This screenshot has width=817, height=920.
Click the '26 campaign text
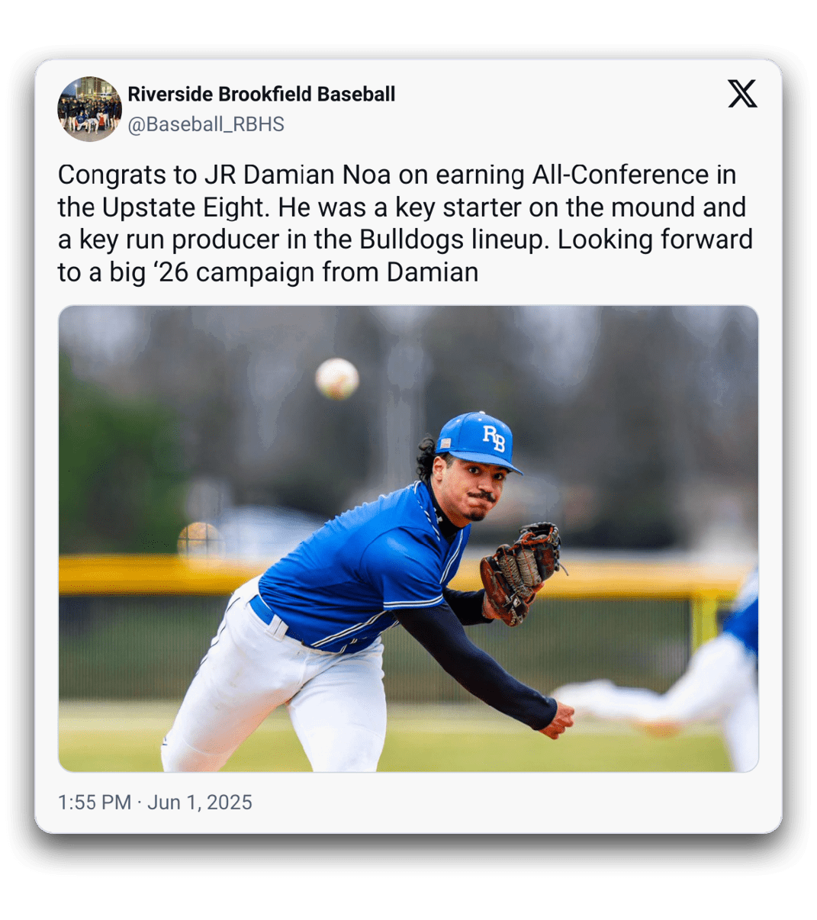pyautogui.click(x=236, y=272)
